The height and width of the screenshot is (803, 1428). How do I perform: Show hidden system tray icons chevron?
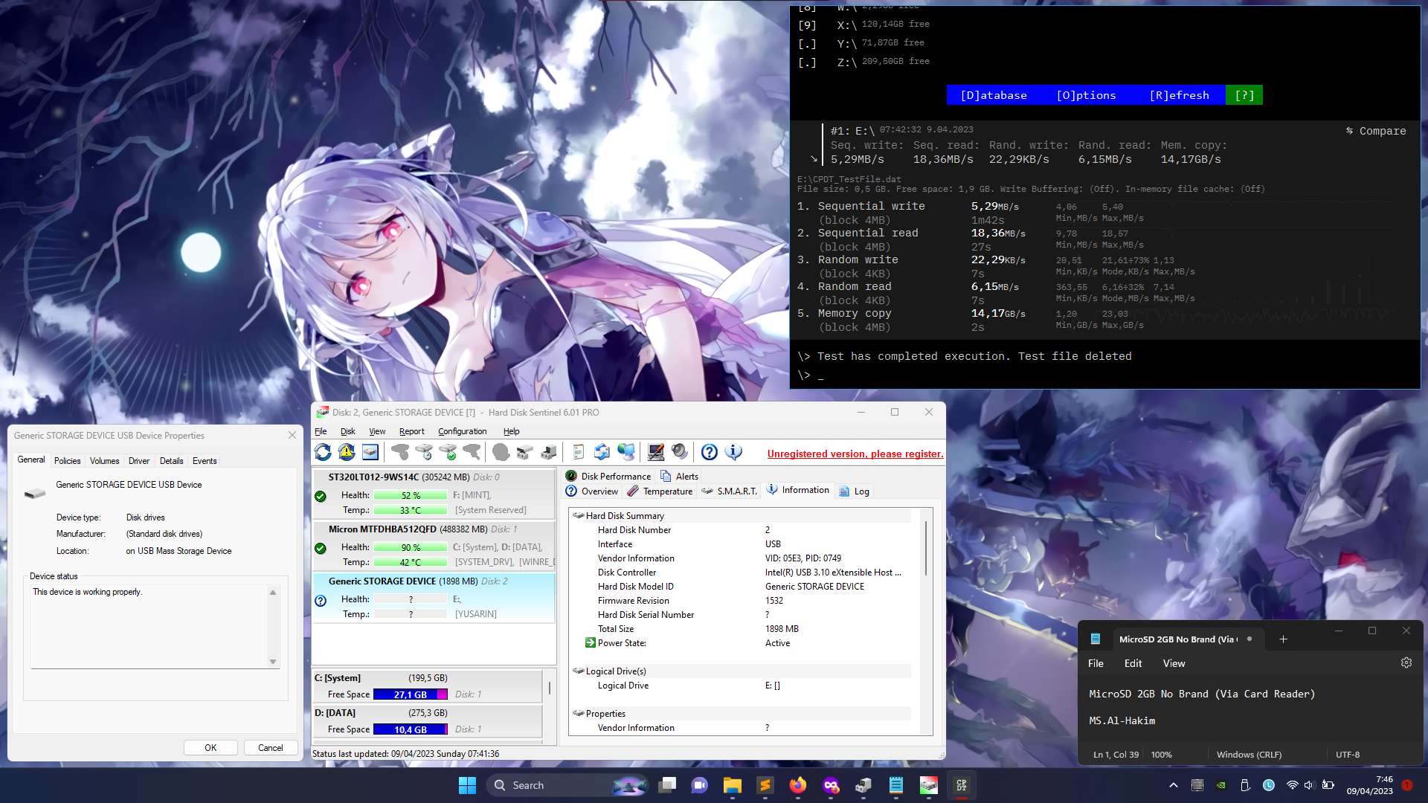(1174, 785)
